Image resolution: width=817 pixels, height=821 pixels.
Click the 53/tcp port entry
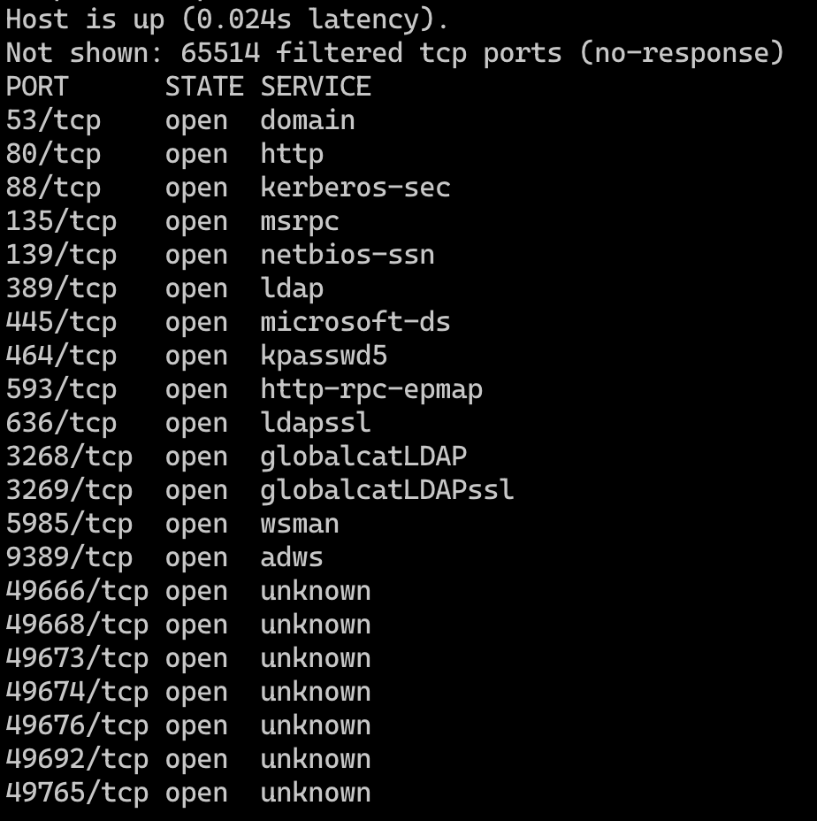click(x=53, y=120)
